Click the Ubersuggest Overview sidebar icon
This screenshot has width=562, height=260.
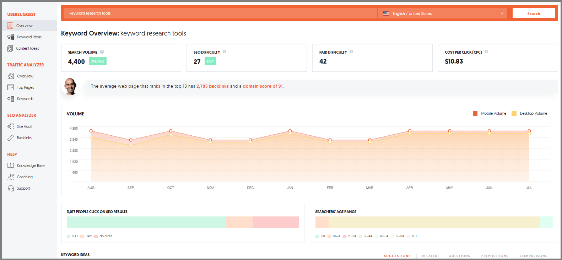pyautogui.click(x=10, y=26)
